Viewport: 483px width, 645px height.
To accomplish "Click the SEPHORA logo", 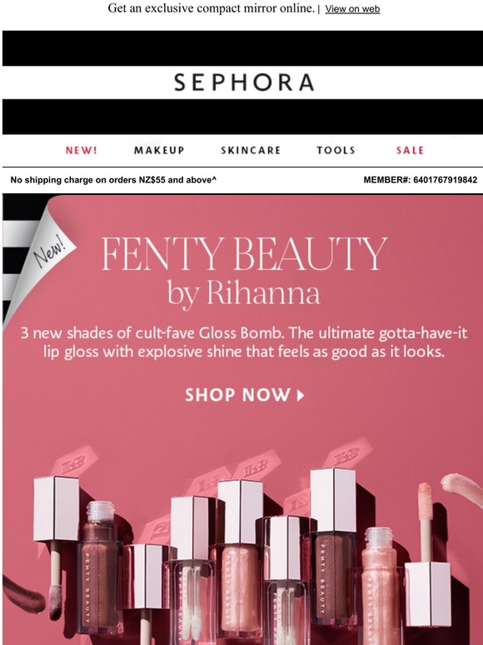I will (x=244, y=82).
